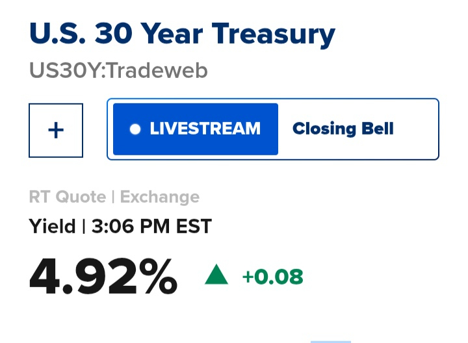Image resolution: width=468 pixels, height=343 pixels.
Task: Click the Yield label
Action: tap(52, 226)
